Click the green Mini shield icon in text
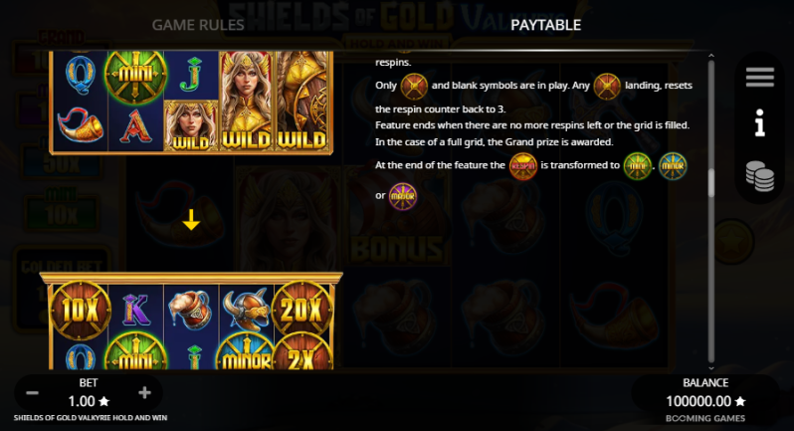 [x=638, y=166]
